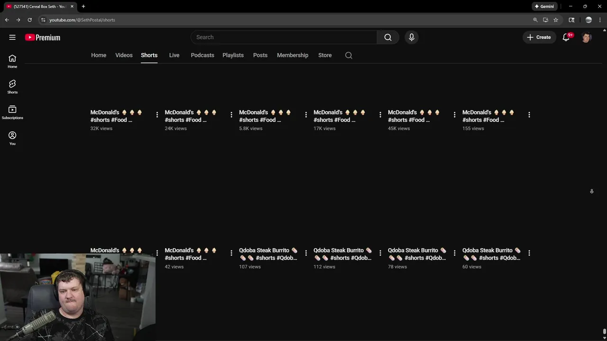607x341 pixels.
Task: Switch to the Videos tab
Action: 124,55
